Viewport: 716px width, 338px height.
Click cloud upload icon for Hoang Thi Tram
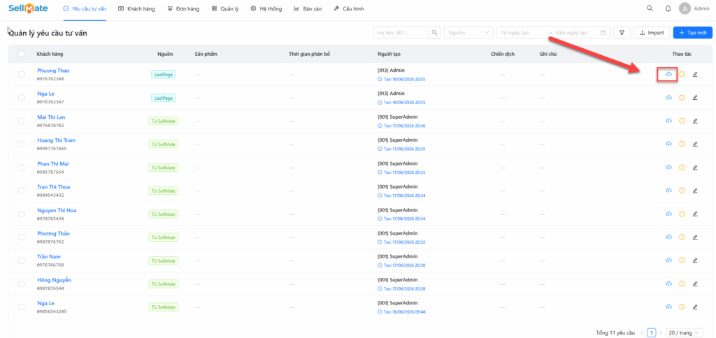coord(668,144)
